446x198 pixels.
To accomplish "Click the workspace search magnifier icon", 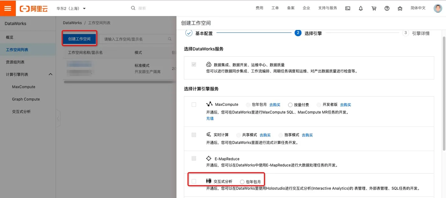I will tap(170, 39).
